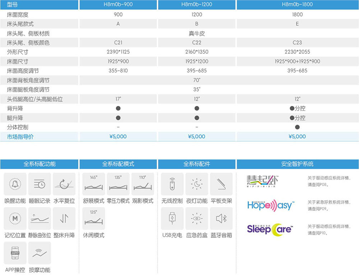This screenshot has width=359, height=278.
Task: Select the 蓝牙音箱 speaker icon
Action: [x=221, y=219]
